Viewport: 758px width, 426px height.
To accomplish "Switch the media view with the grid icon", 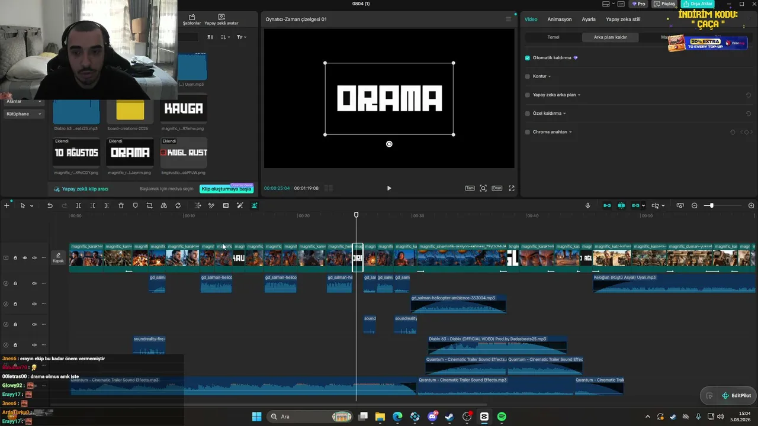I will point(210,37).
